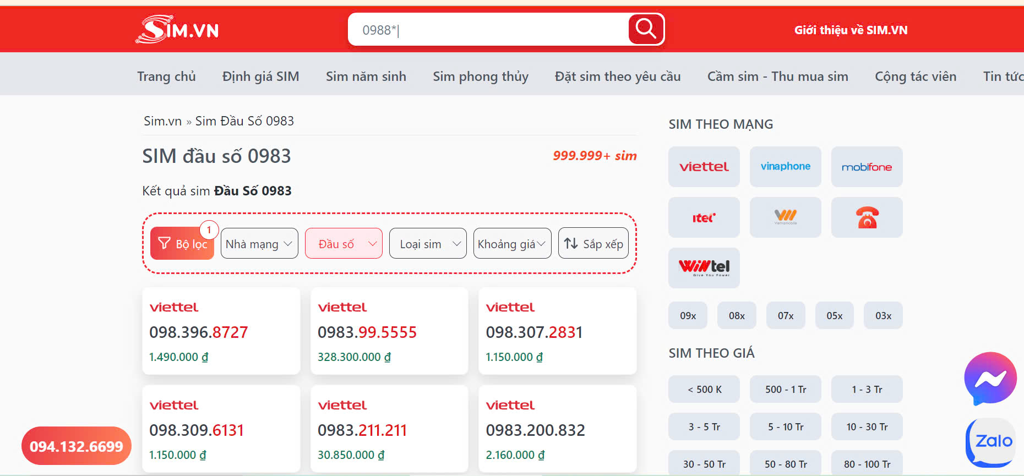Click the Sim.vn breadcrumb link

pos(162,121)
